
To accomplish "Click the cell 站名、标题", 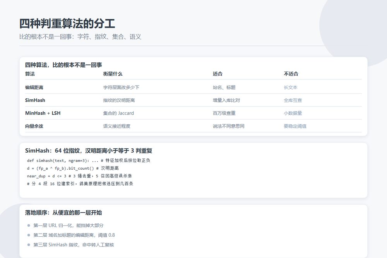I will click(224, 88).
